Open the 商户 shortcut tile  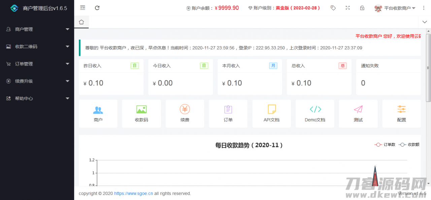click(98, 114)
